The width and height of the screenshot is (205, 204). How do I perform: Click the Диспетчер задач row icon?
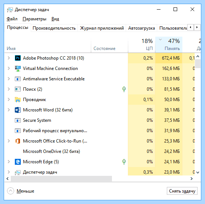point(17,173)
